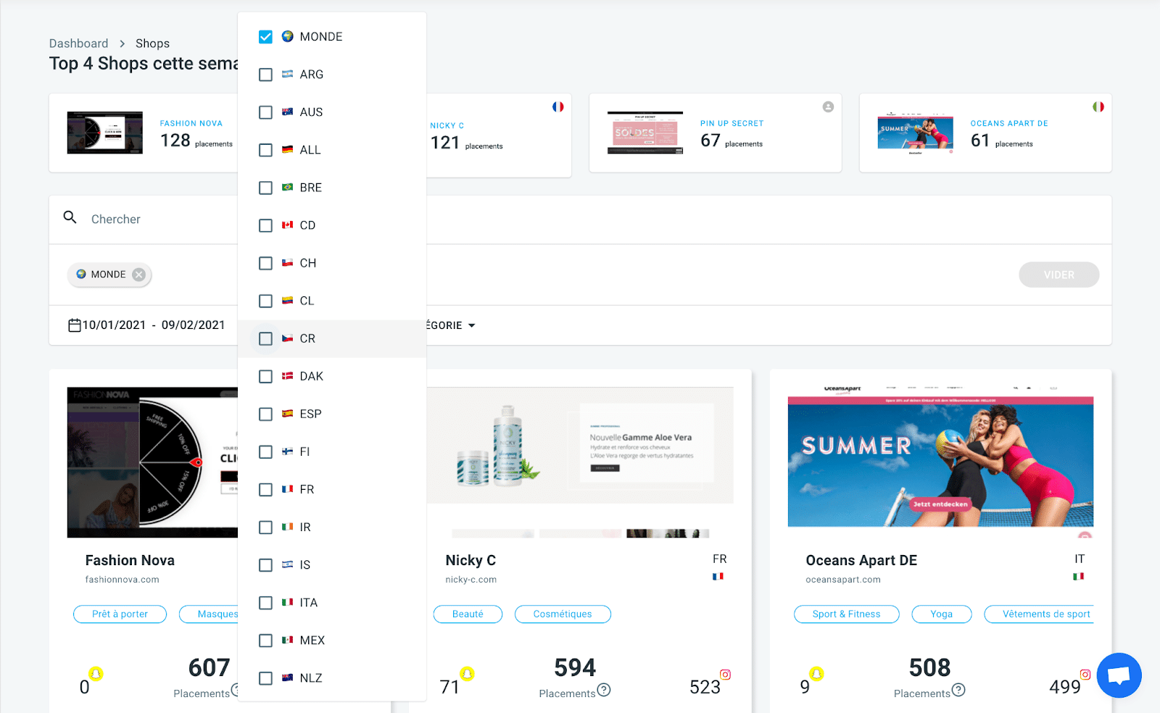Image resolution: width=1160 pixels, height=713 pixels.
Task: Click the FASHION NOVA label in top shops
Action: 191,123
